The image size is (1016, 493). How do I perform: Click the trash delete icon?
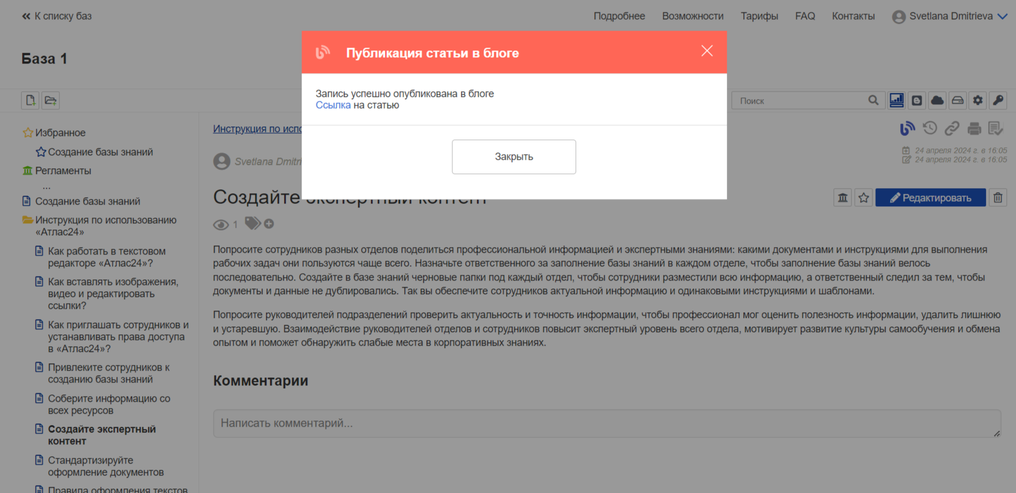[x=998, y=198]
